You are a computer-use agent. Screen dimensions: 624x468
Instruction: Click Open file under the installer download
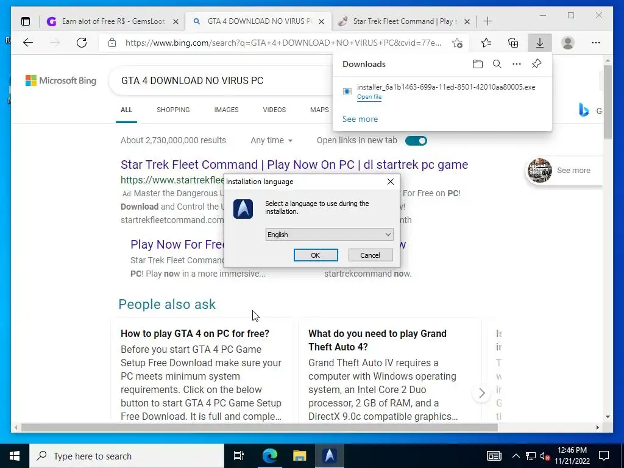click(x=369, y=97)
